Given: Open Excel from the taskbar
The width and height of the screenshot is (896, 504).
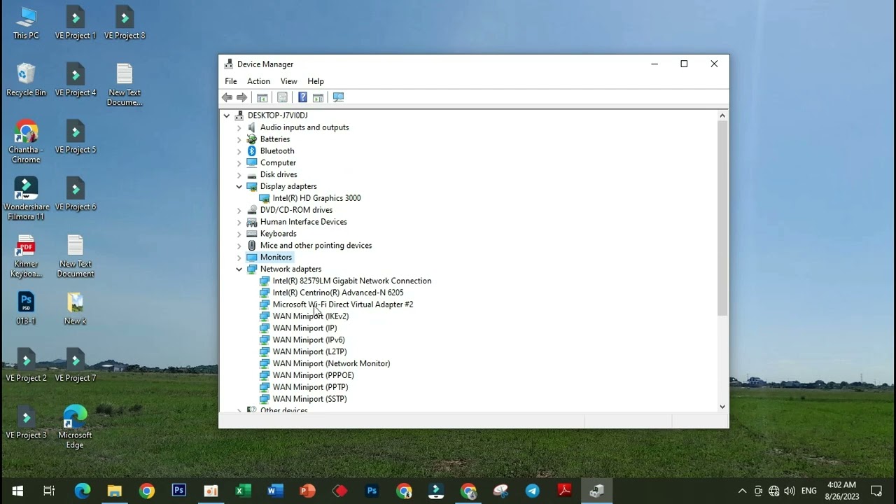Looking at the screenshot, I should pos(243,491).
